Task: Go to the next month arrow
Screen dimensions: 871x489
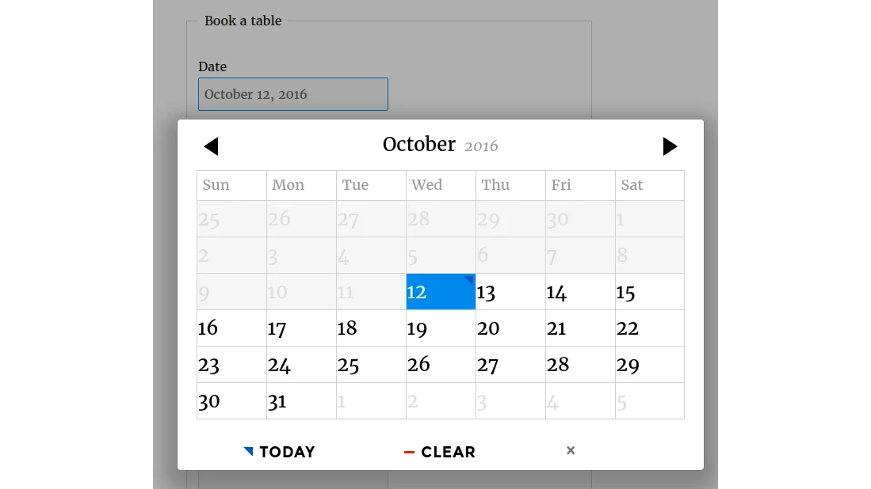Action: pyautogui.click(x=670, y=146)
